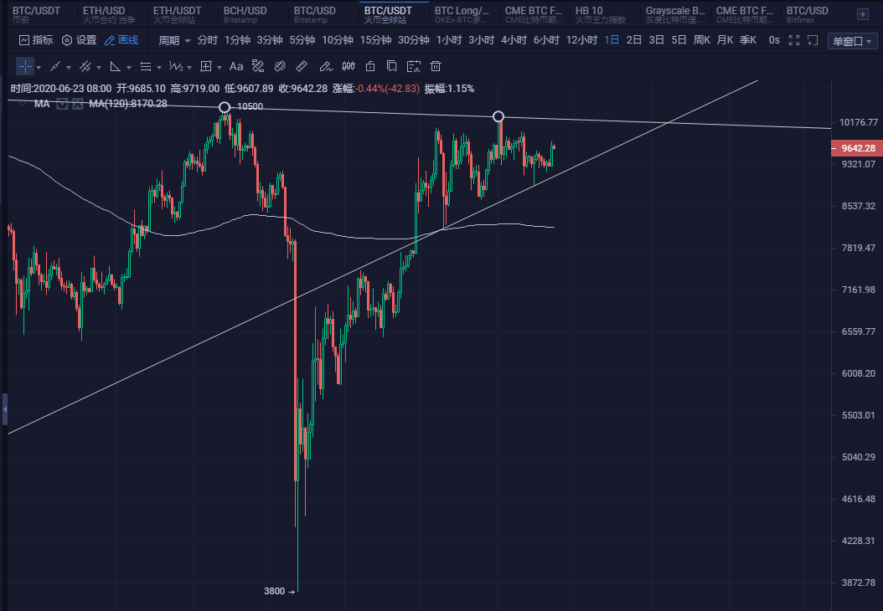This screenshot has height=611, width=883.
Task: Switch to the Grayscale B... tab
Action: [x=675, y=13]
